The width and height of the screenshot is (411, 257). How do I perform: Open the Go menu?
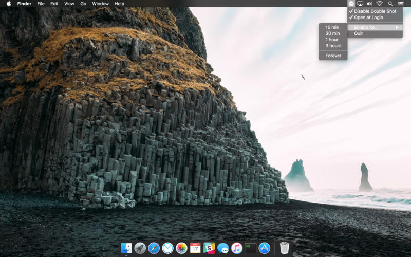(83, 4)
